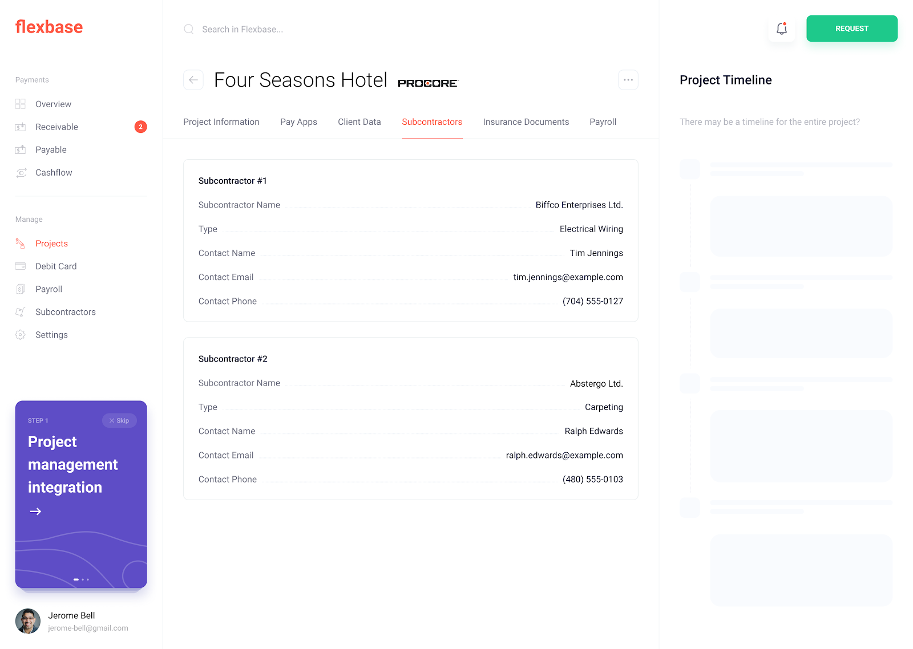Screen dimensions: 913x649
Task: Open the Project Information tab
Action: (221, 122)
